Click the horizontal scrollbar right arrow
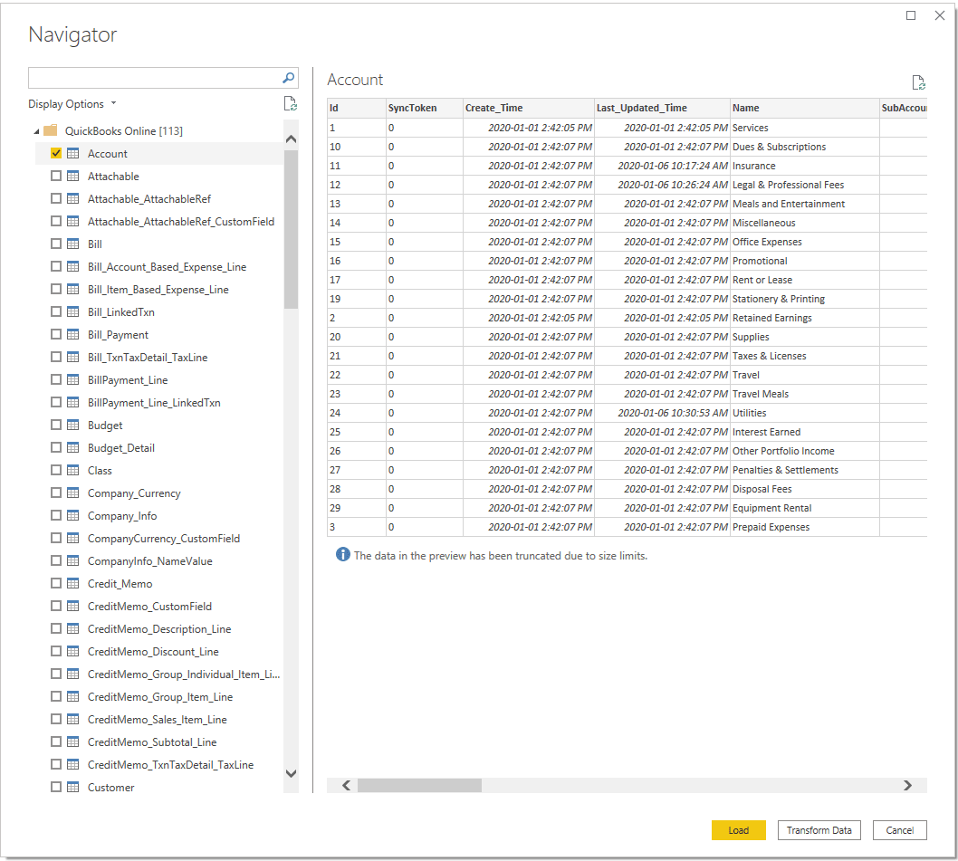Screen dimensions: 958x861 907,786
